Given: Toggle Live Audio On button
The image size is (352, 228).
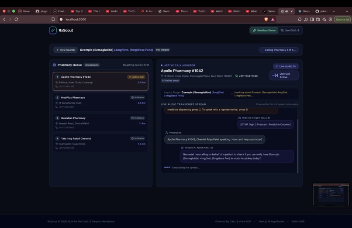Looking at the screenshot, I should 286,66.
